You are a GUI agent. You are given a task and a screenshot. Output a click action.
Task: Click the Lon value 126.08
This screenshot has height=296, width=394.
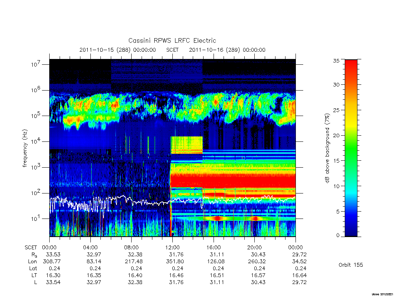click(216, 262)
